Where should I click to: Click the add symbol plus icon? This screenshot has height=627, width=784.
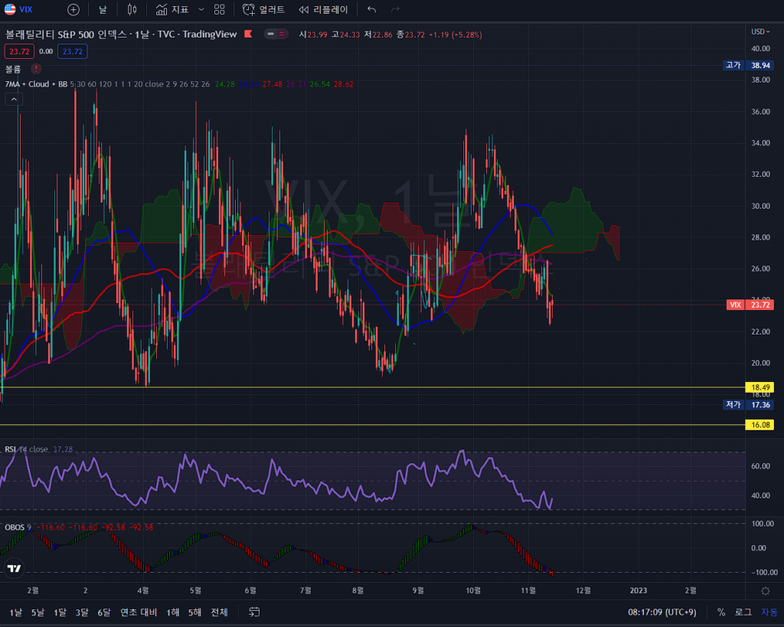point(73,10)
